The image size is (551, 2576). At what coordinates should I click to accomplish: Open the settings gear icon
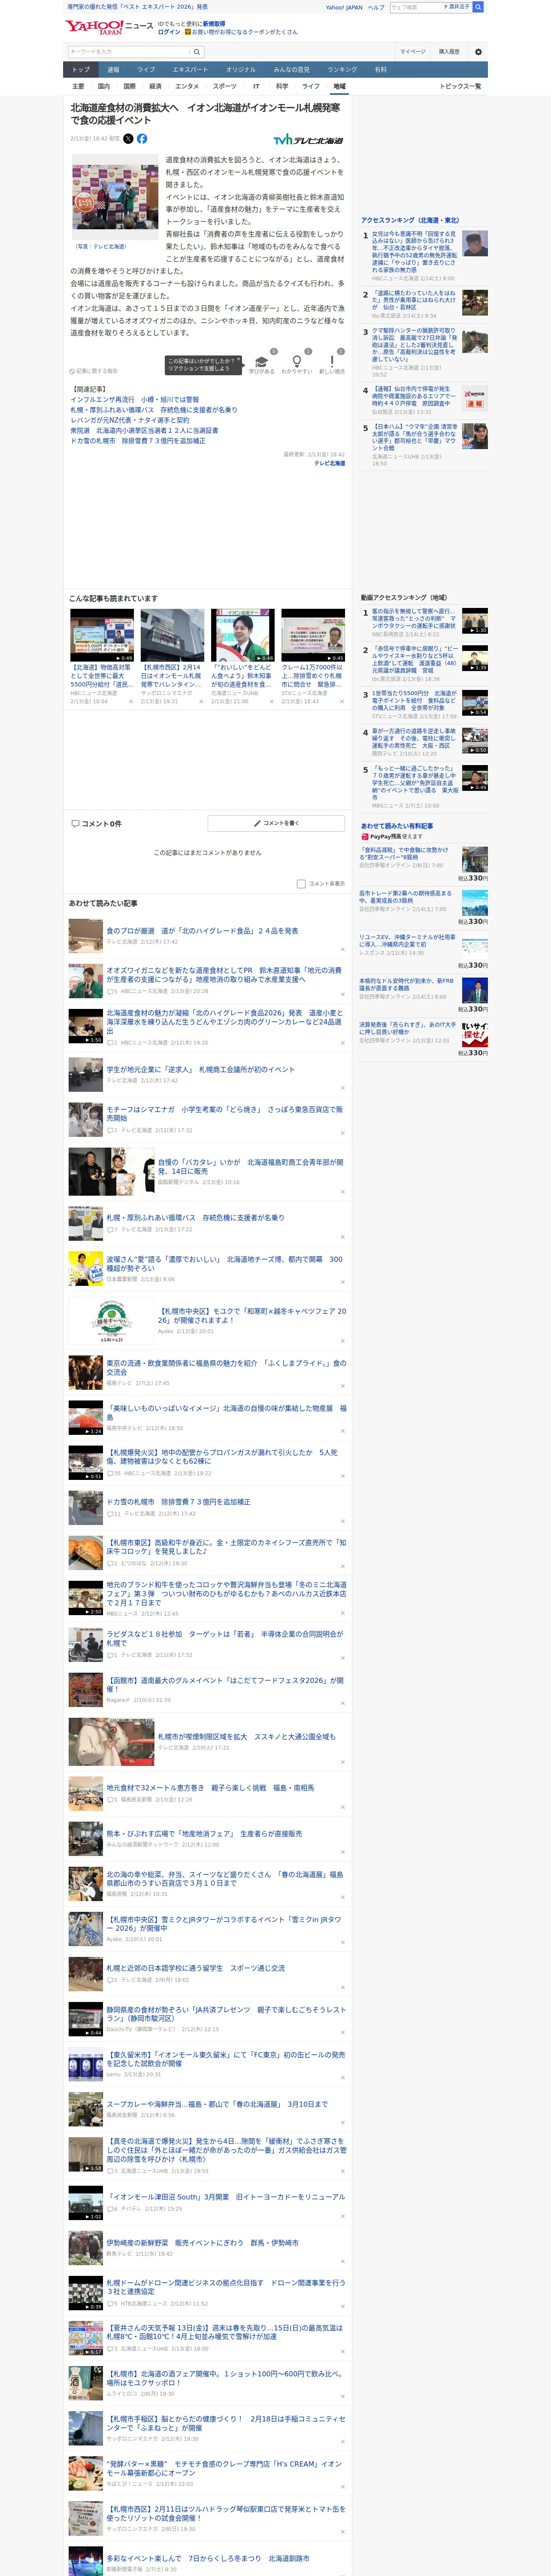click(478, 52)
